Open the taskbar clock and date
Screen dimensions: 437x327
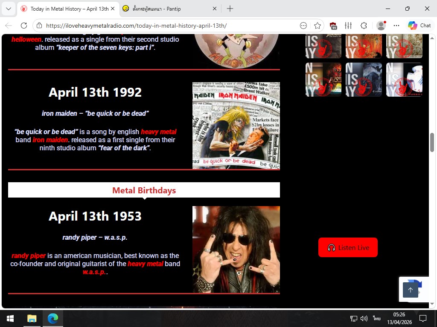tap(399, 318)
